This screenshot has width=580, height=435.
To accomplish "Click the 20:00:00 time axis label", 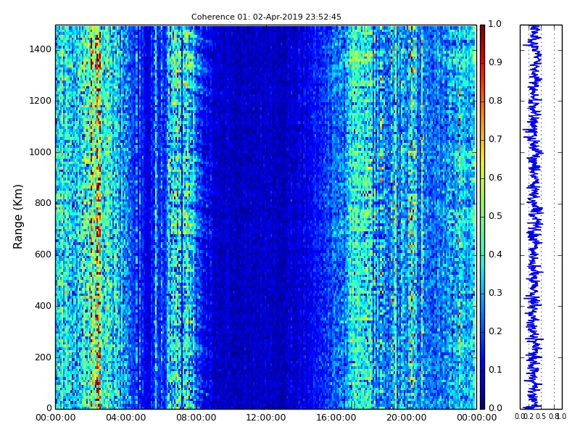I will [x=407, y=418].
